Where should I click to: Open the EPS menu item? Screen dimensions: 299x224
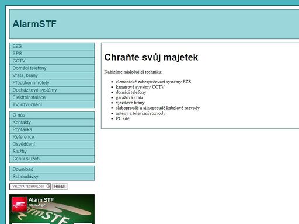52,54
